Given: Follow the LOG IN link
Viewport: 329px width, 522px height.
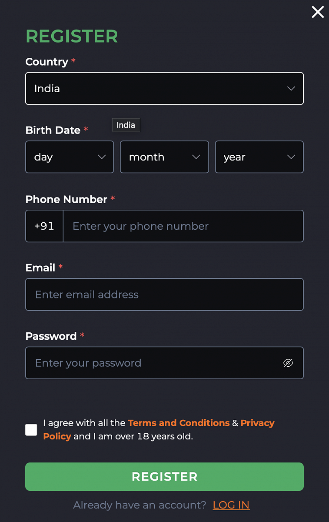Looking at the screenshot, I should point(231,505).
